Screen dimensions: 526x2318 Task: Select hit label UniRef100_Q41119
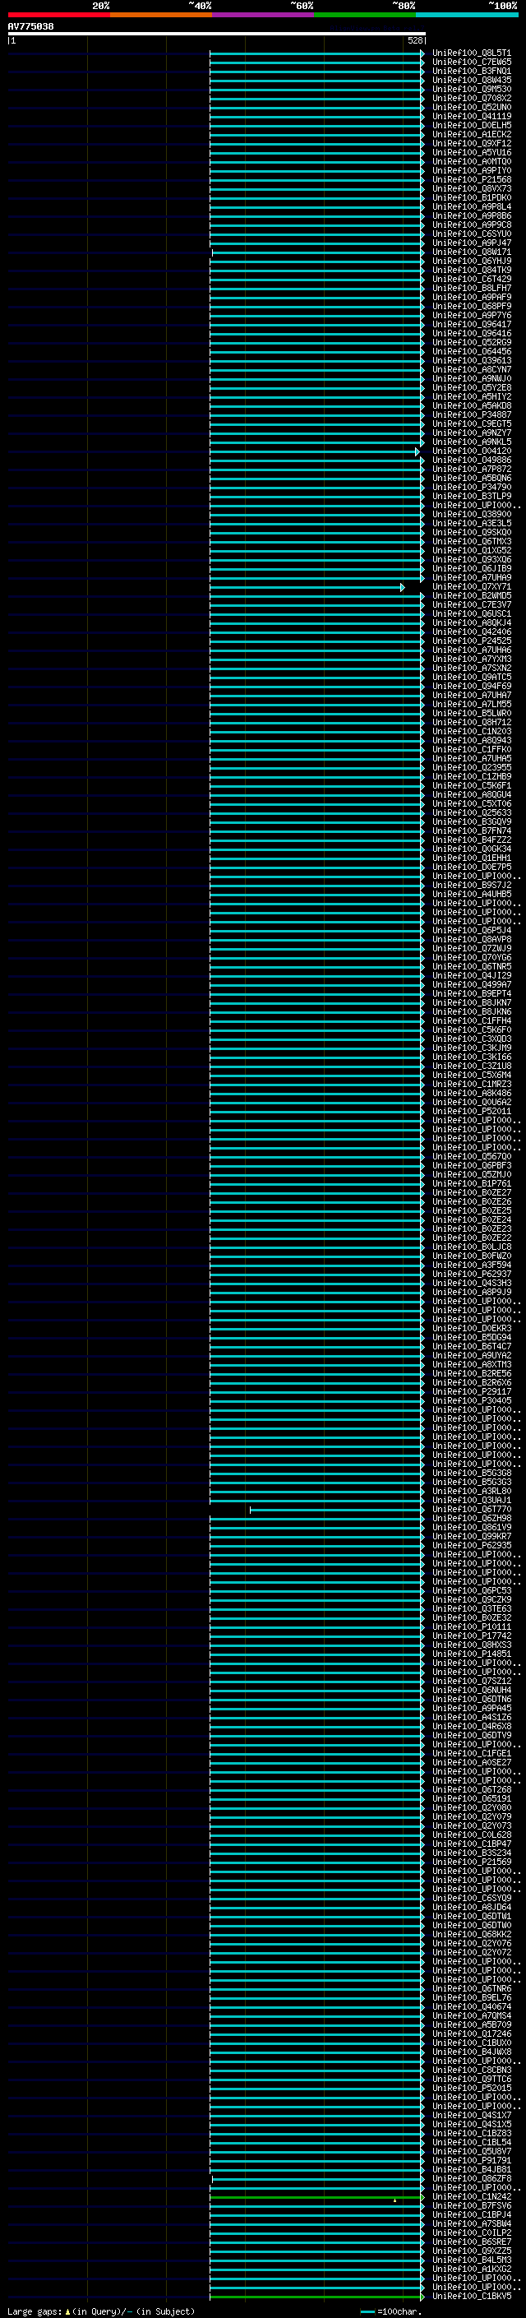[471, 116]
